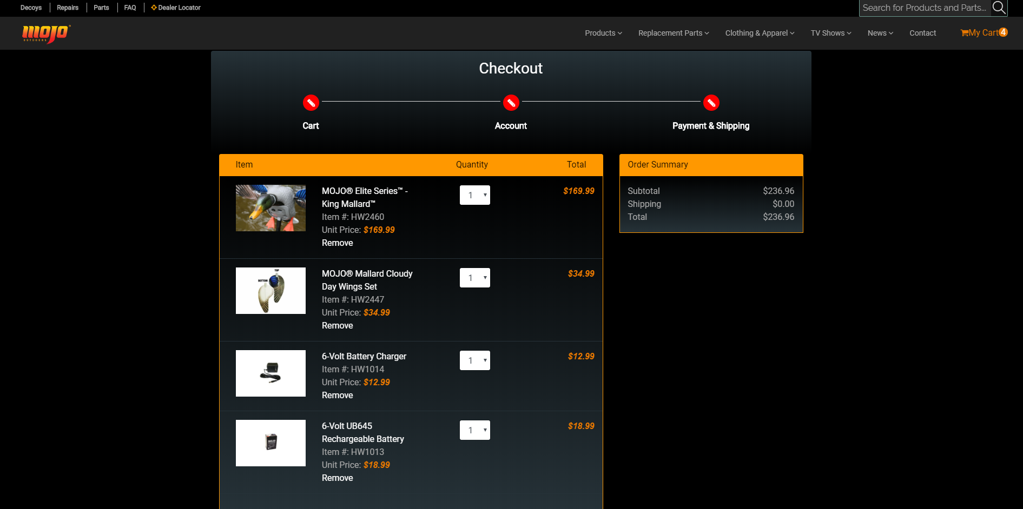Remove the 6-Volt Battery Charger
This screenshot has width=1023, height=509.
[338, 396]
